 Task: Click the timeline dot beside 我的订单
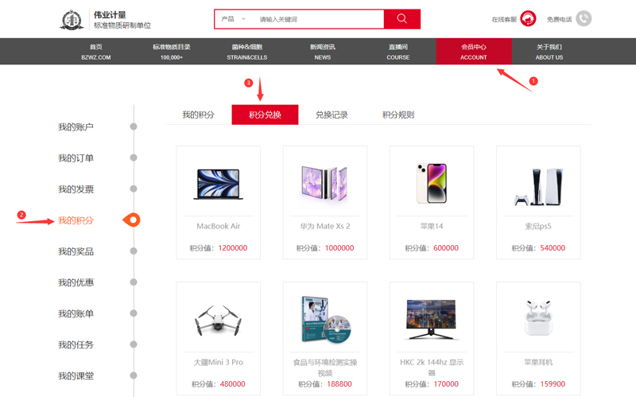coord(134,158)
